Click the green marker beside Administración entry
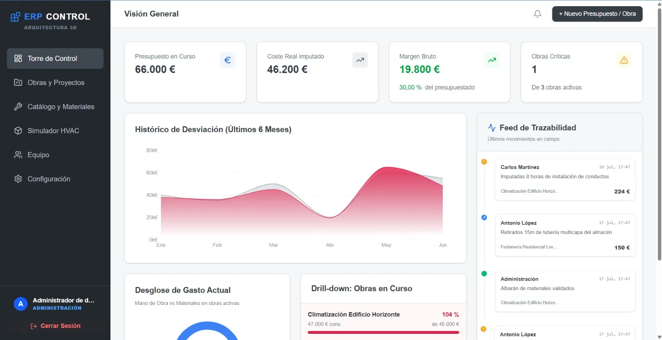 coord(484,274)
